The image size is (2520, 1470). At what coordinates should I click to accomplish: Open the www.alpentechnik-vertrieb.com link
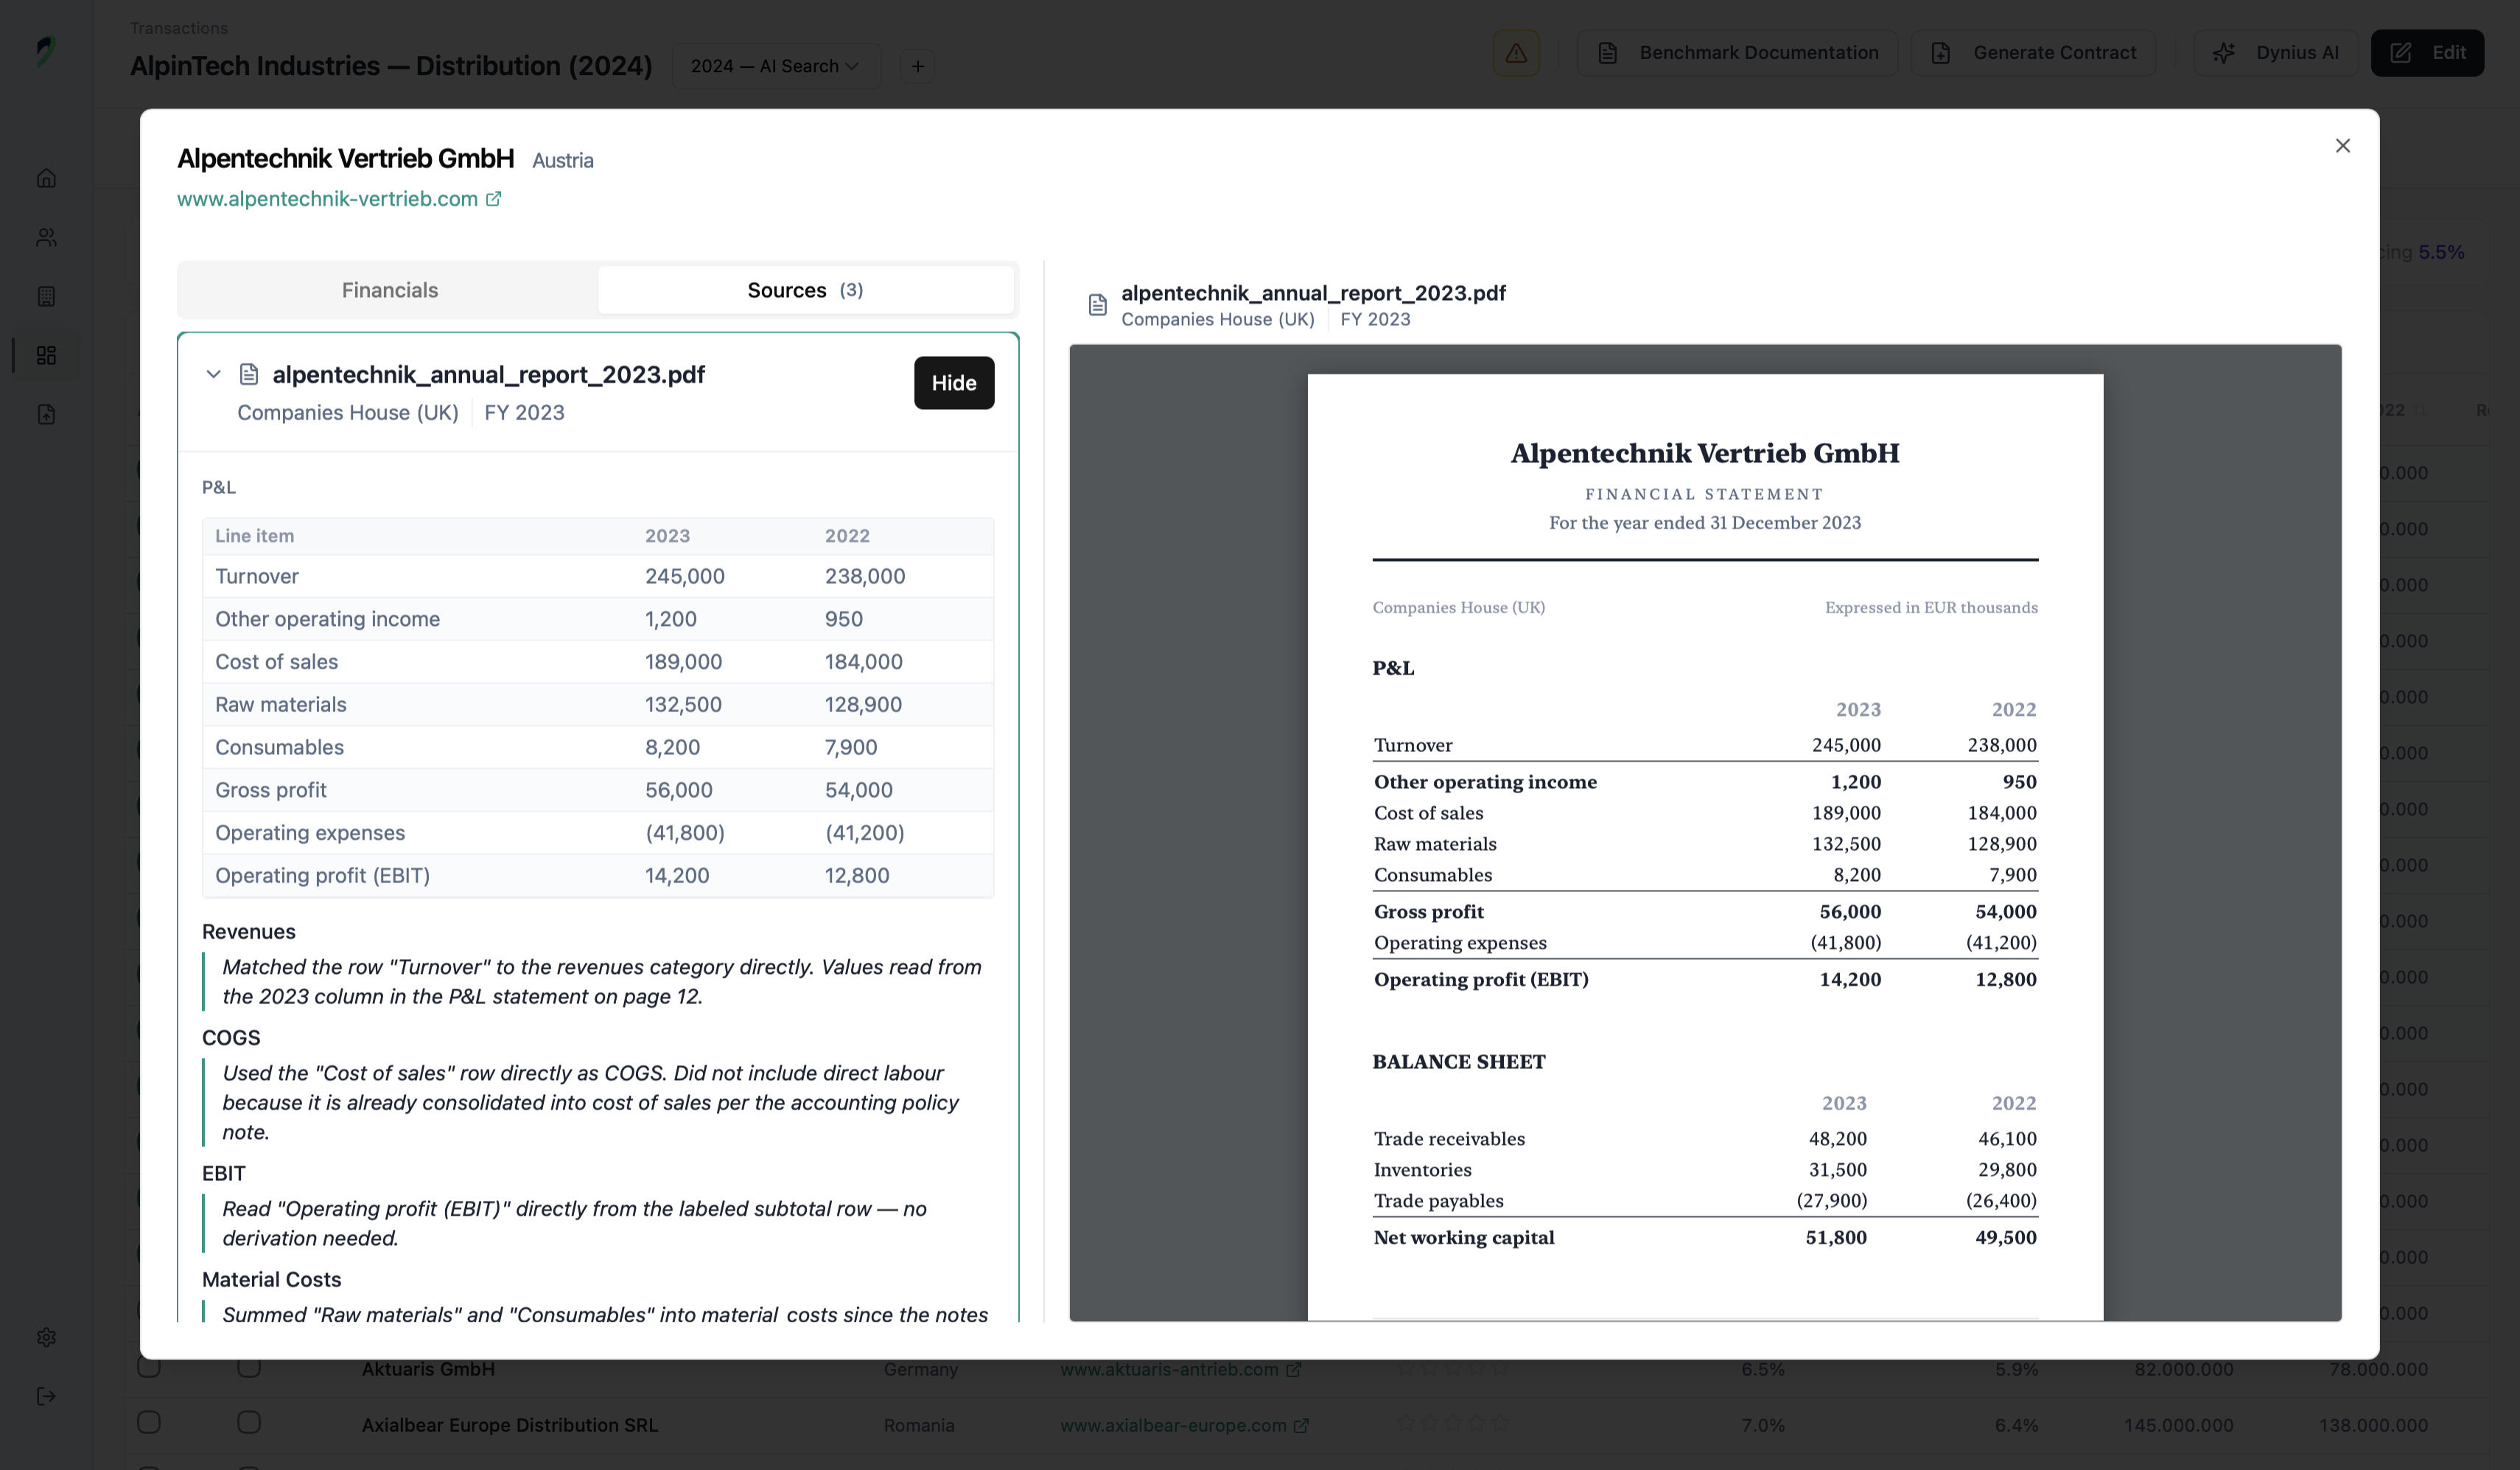327,198
